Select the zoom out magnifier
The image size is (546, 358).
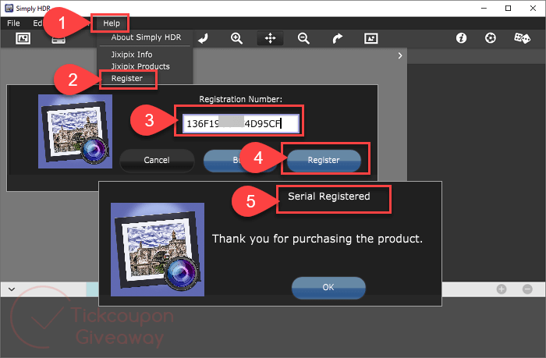303,38
